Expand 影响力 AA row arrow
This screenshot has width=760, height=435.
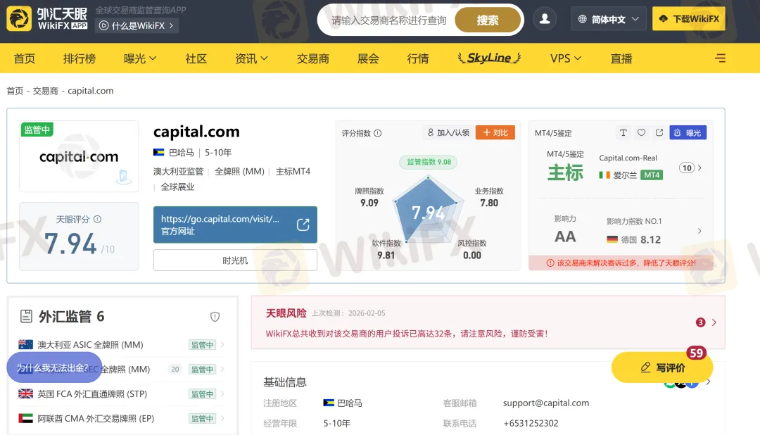coord(699,231)
